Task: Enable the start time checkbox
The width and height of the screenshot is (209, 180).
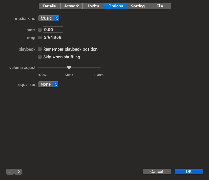Action: point(40,30)
